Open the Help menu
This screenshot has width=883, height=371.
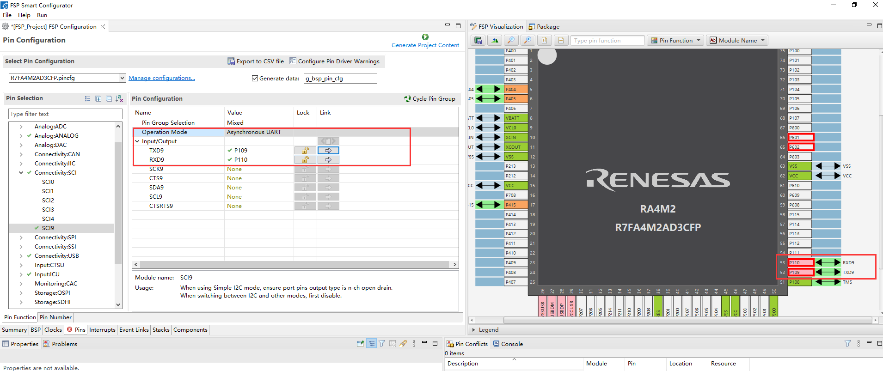click(24, 15)
